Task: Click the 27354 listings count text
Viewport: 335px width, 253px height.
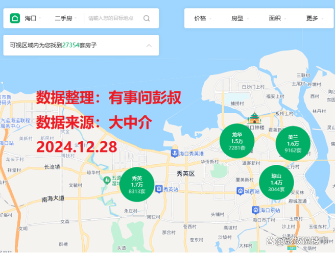Action: (x=70, y=45)
